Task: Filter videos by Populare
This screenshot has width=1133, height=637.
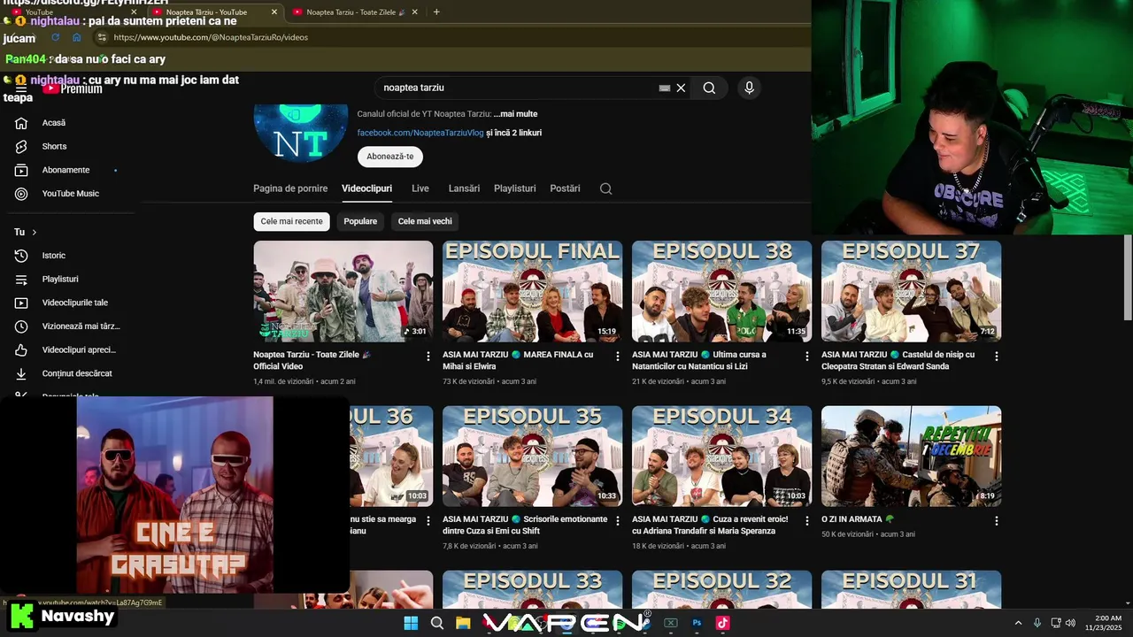Action: click(x=360, y=221)
